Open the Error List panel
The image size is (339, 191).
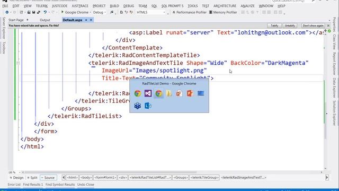coord(14,185)
